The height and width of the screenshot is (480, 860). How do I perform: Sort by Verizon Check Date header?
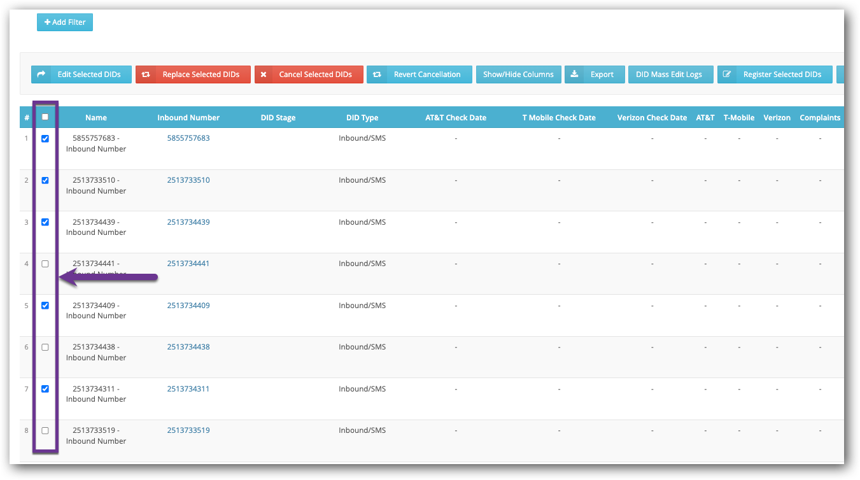tap(652, 118)
